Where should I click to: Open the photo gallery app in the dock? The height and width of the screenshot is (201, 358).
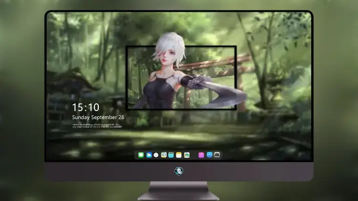tap(187, 155)
